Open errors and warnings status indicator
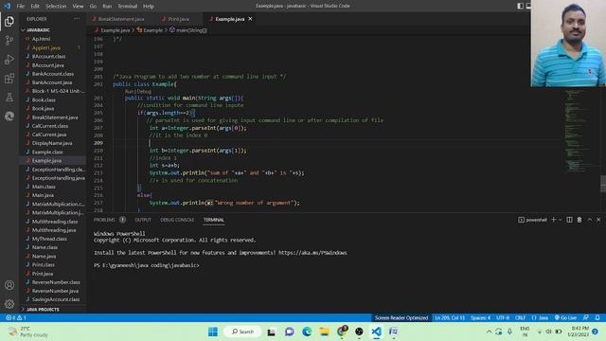 (16, 317)
